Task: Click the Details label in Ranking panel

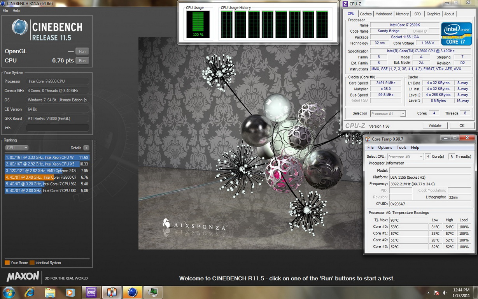Action: [x=76, y=148]
